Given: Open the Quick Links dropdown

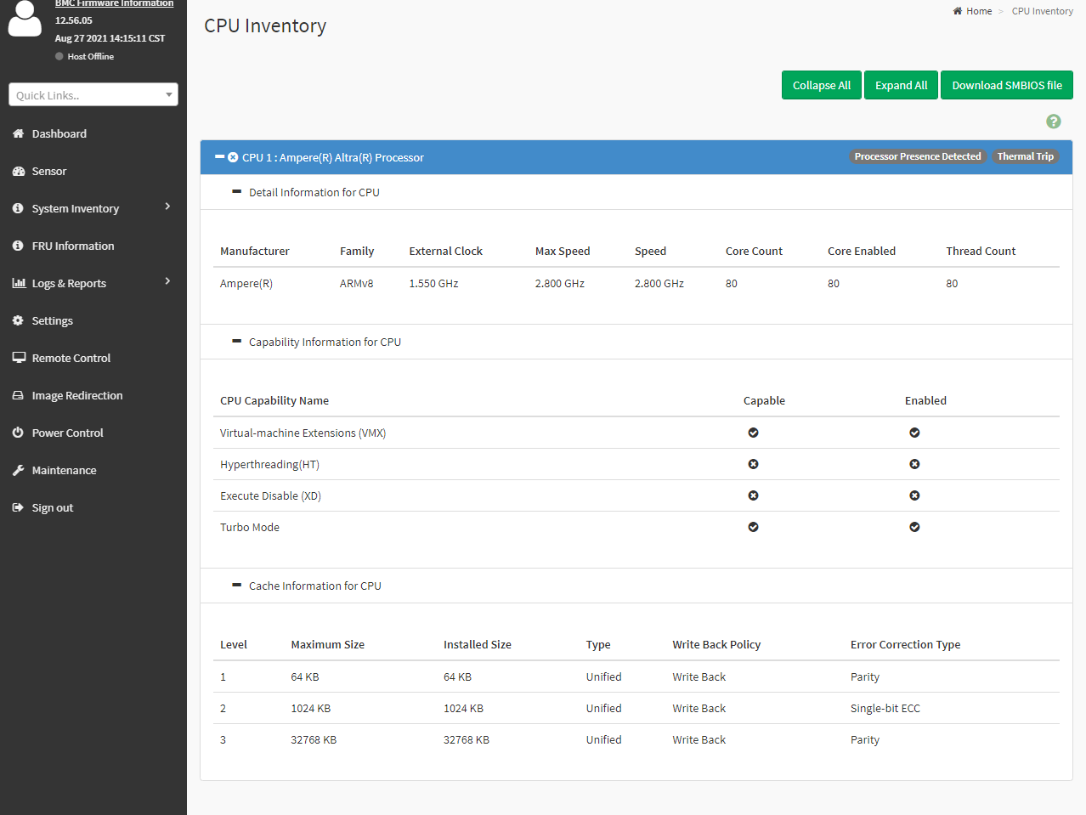Looking at the screenshot, I should pyautogui.click(x=93, y=94).
